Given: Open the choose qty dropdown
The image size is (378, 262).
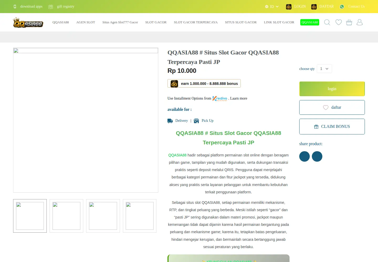Looking at the screenshot, I should pyautogui.click(x=324, y=69).
